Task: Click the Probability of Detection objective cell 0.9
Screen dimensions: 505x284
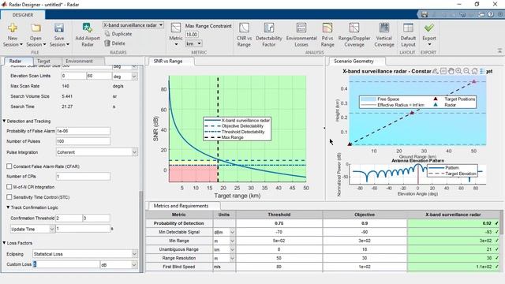Action: (365, 223)
